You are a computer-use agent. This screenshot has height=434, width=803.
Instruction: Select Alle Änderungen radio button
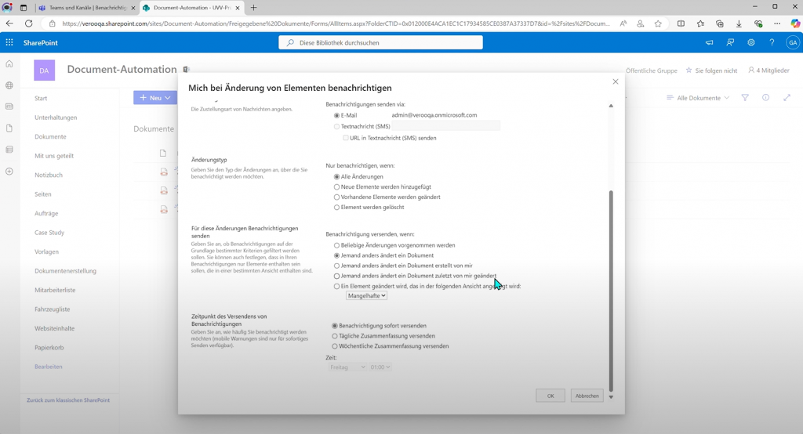(x=336, y=176)
